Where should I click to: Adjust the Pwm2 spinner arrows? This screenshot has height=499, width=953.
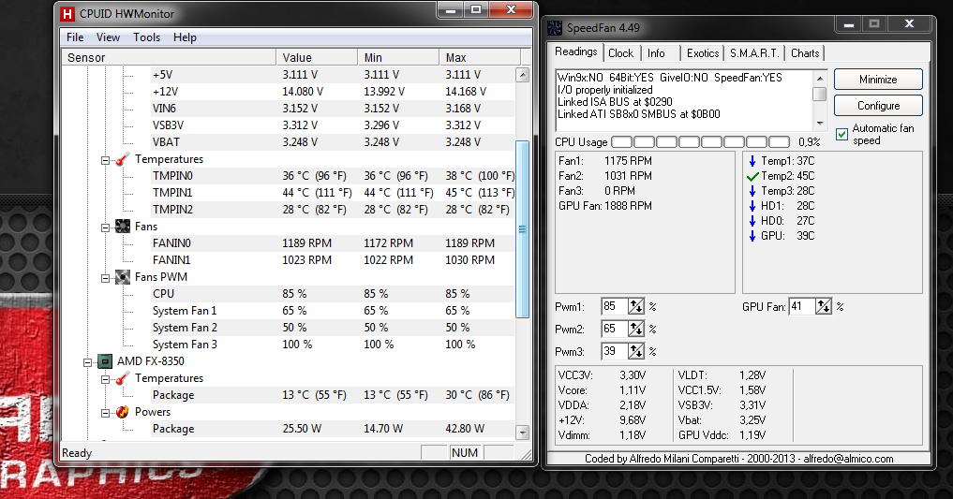click(635, 329)
